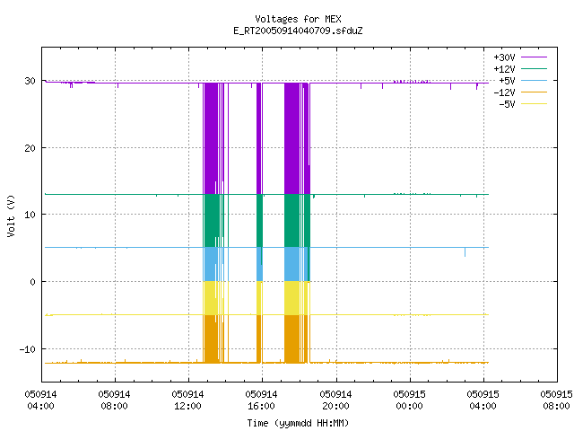Click the purple +30V legend line sample
574x431 pixels.
[534, 57]
